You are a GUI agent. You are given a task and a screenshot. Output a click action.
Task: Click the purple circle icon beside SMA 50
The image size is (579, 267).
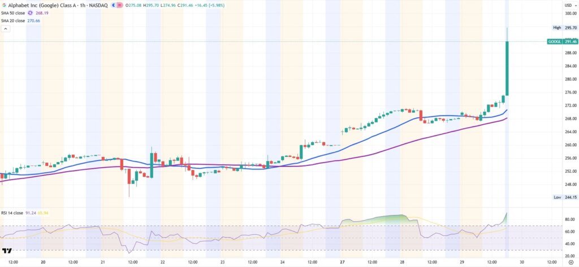point(31,12)
